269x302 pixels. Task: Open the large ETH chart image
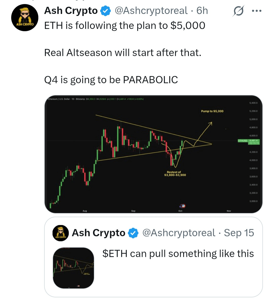coord(154,154)
